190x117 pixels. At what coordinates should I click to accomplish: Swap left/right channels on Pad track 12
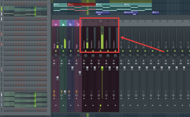(x=61, y=63)
